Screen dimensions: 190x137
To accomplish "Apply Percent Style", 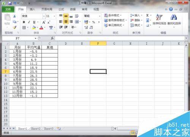I will pos(93,22).
